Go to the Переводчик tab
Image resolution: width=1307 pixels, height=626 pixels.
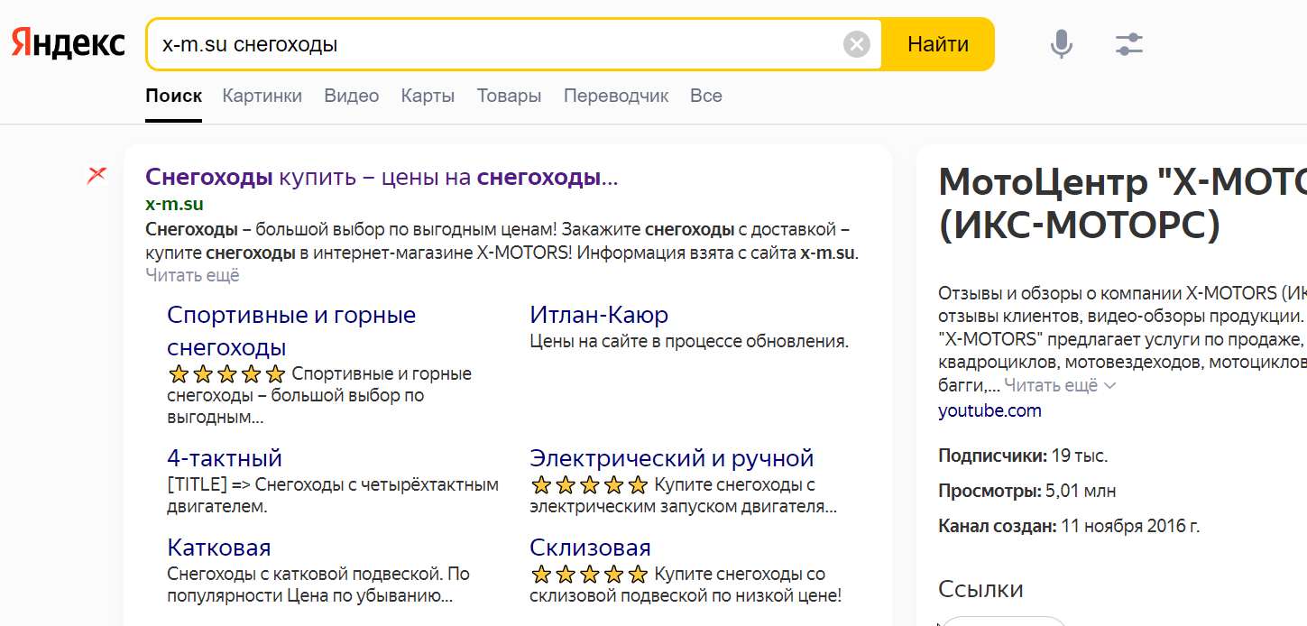(x=616, y=96)
